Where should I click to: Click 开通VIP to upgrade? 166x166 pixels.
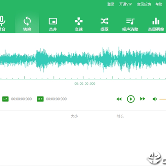125,4
